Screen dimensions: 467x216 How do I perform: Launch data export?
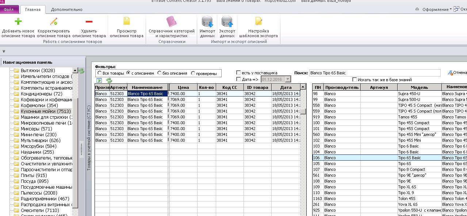(227, 27)
